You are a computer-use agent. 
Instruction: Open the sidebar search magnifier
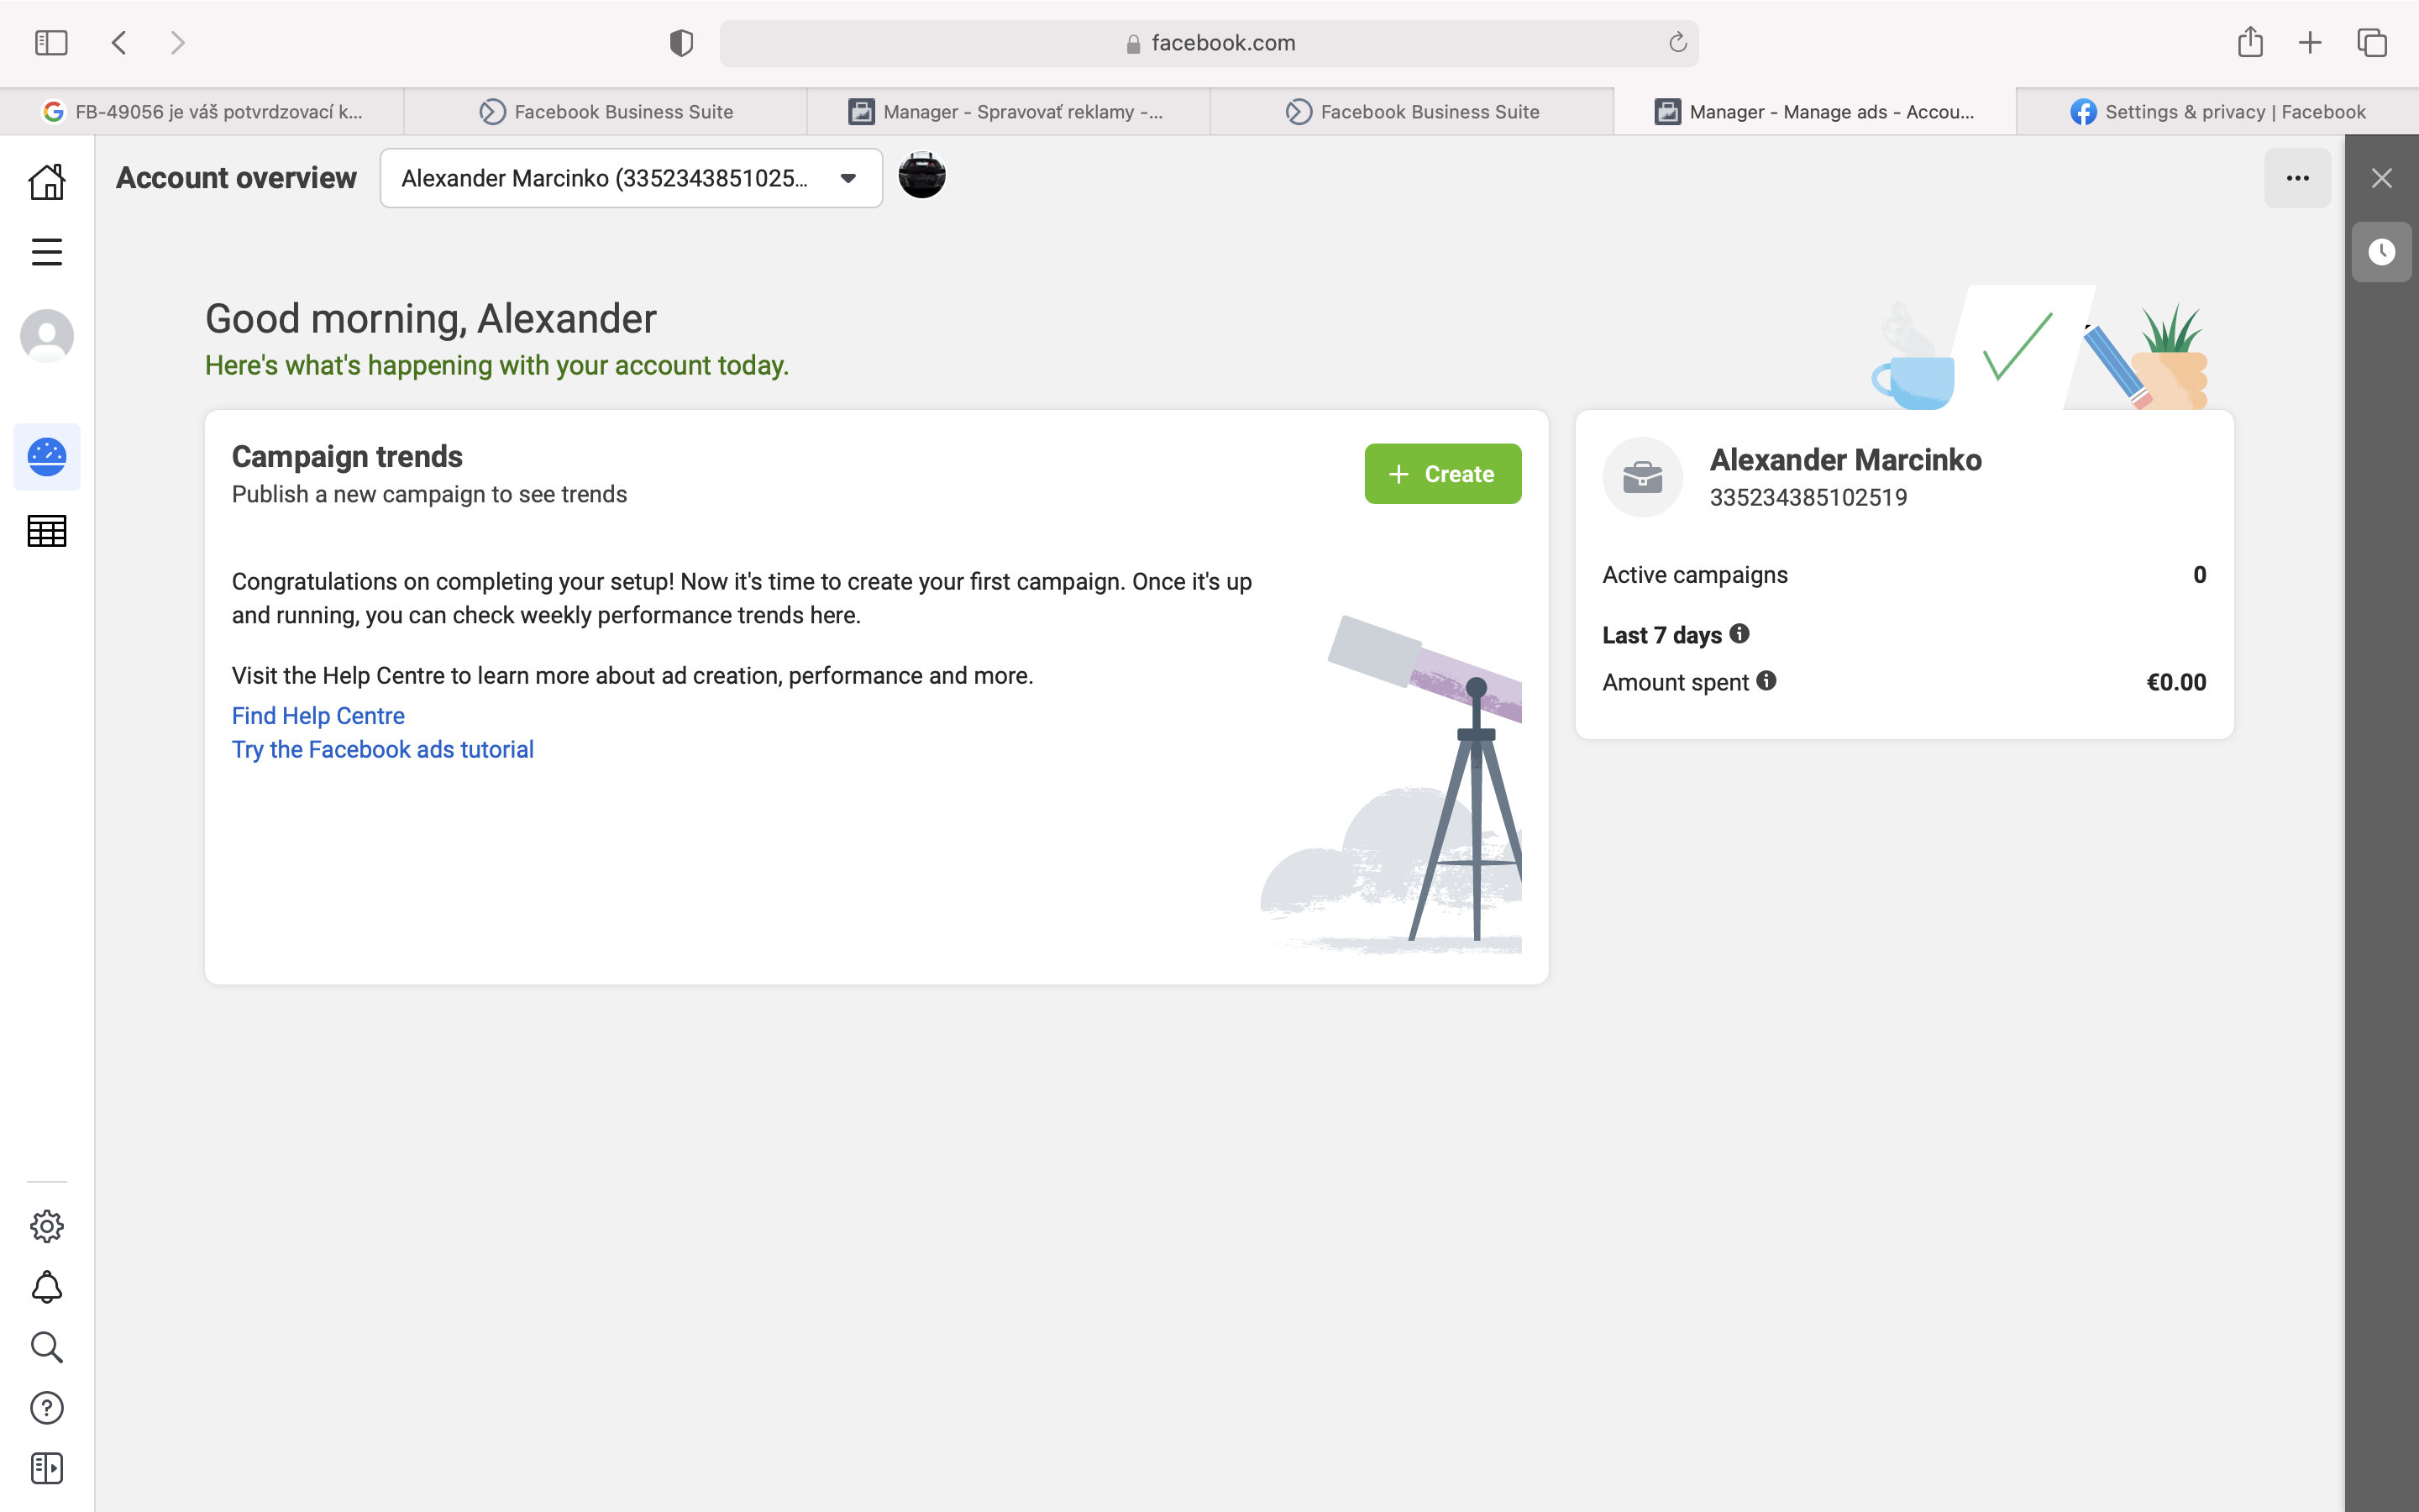(x=47, y=1347)
